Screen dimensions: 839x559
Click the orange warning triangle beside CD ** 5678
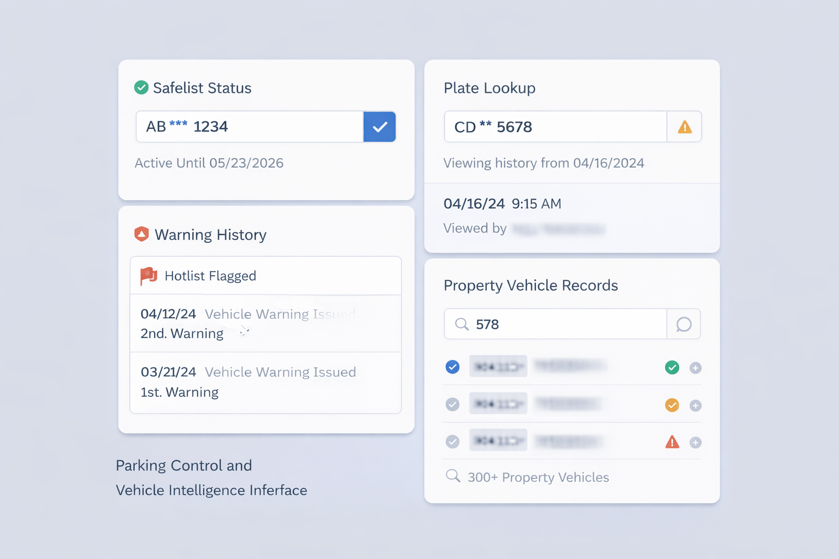(x=684, y=126)
